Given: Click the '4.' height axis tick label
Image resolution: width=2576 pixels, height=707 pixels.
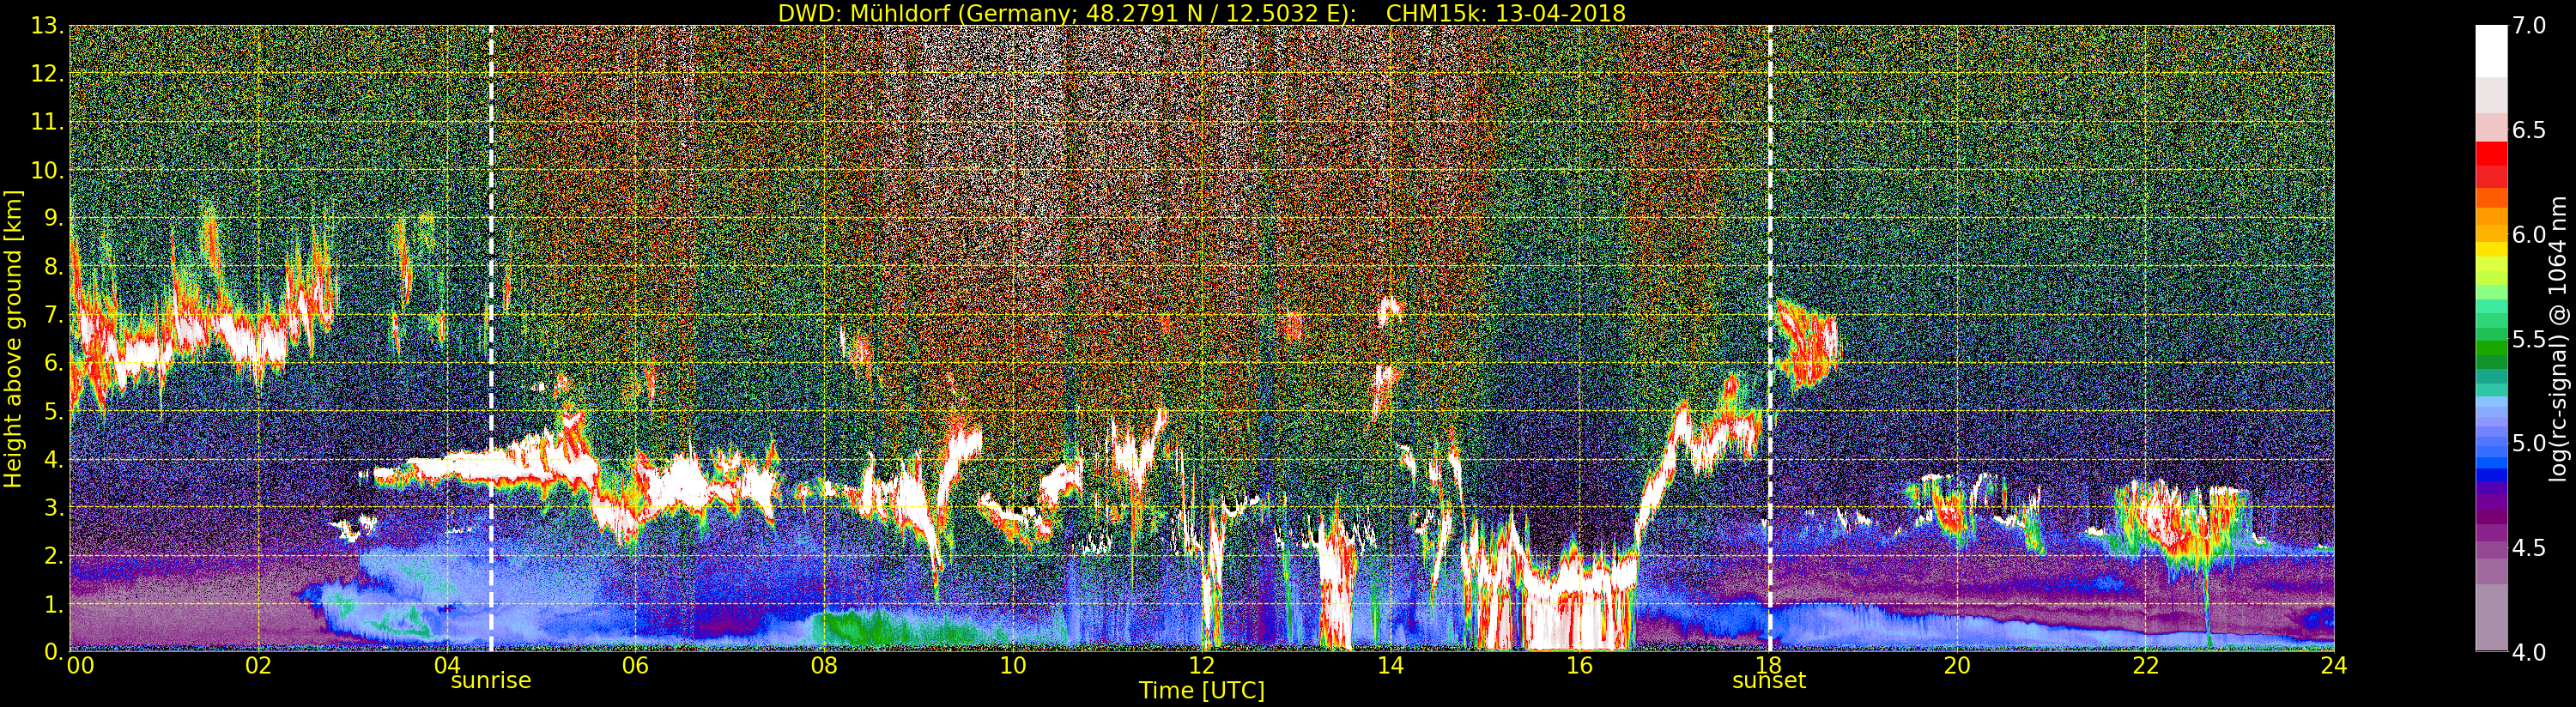Looking at the screenshot, I should click(54, 459).
